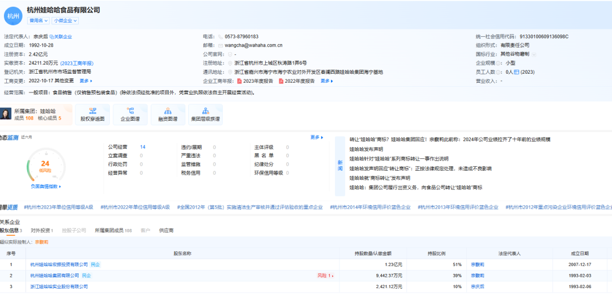This screenshot has width=612, height=296.
Task: Click shareholder 杭州娃哈哈宏振投资有限公司
Action: point(59,264)
